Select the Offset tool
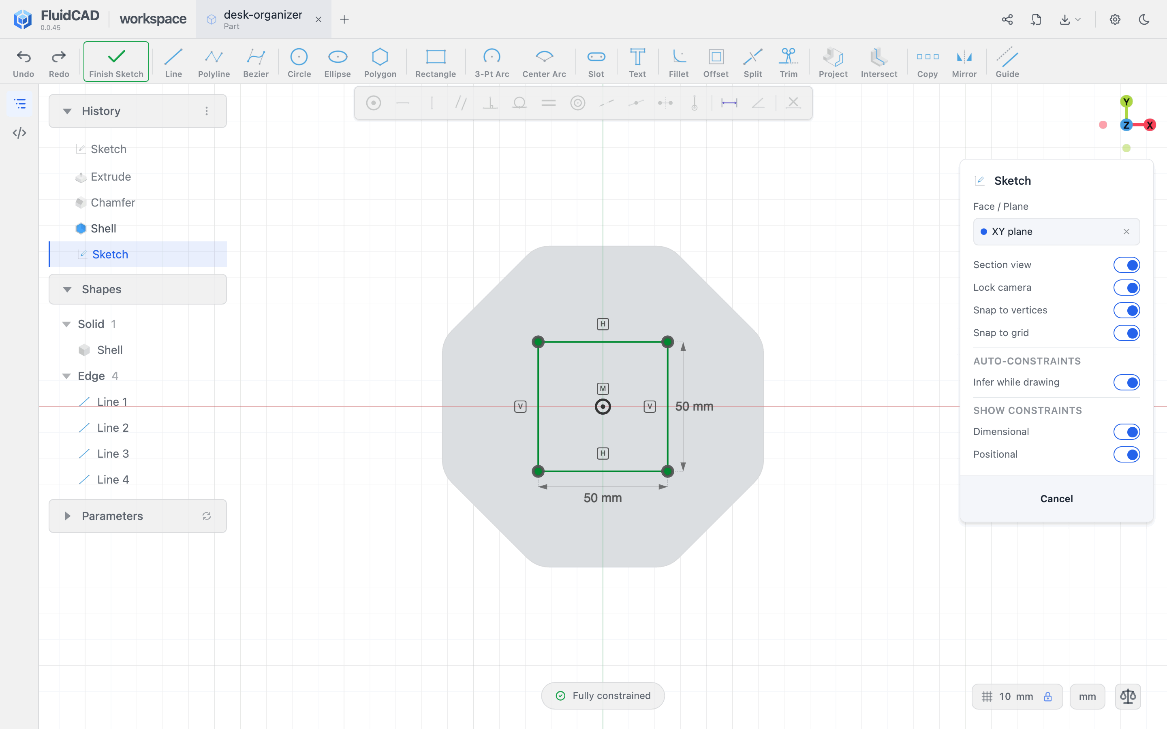1167x729 pixels. 716,62
